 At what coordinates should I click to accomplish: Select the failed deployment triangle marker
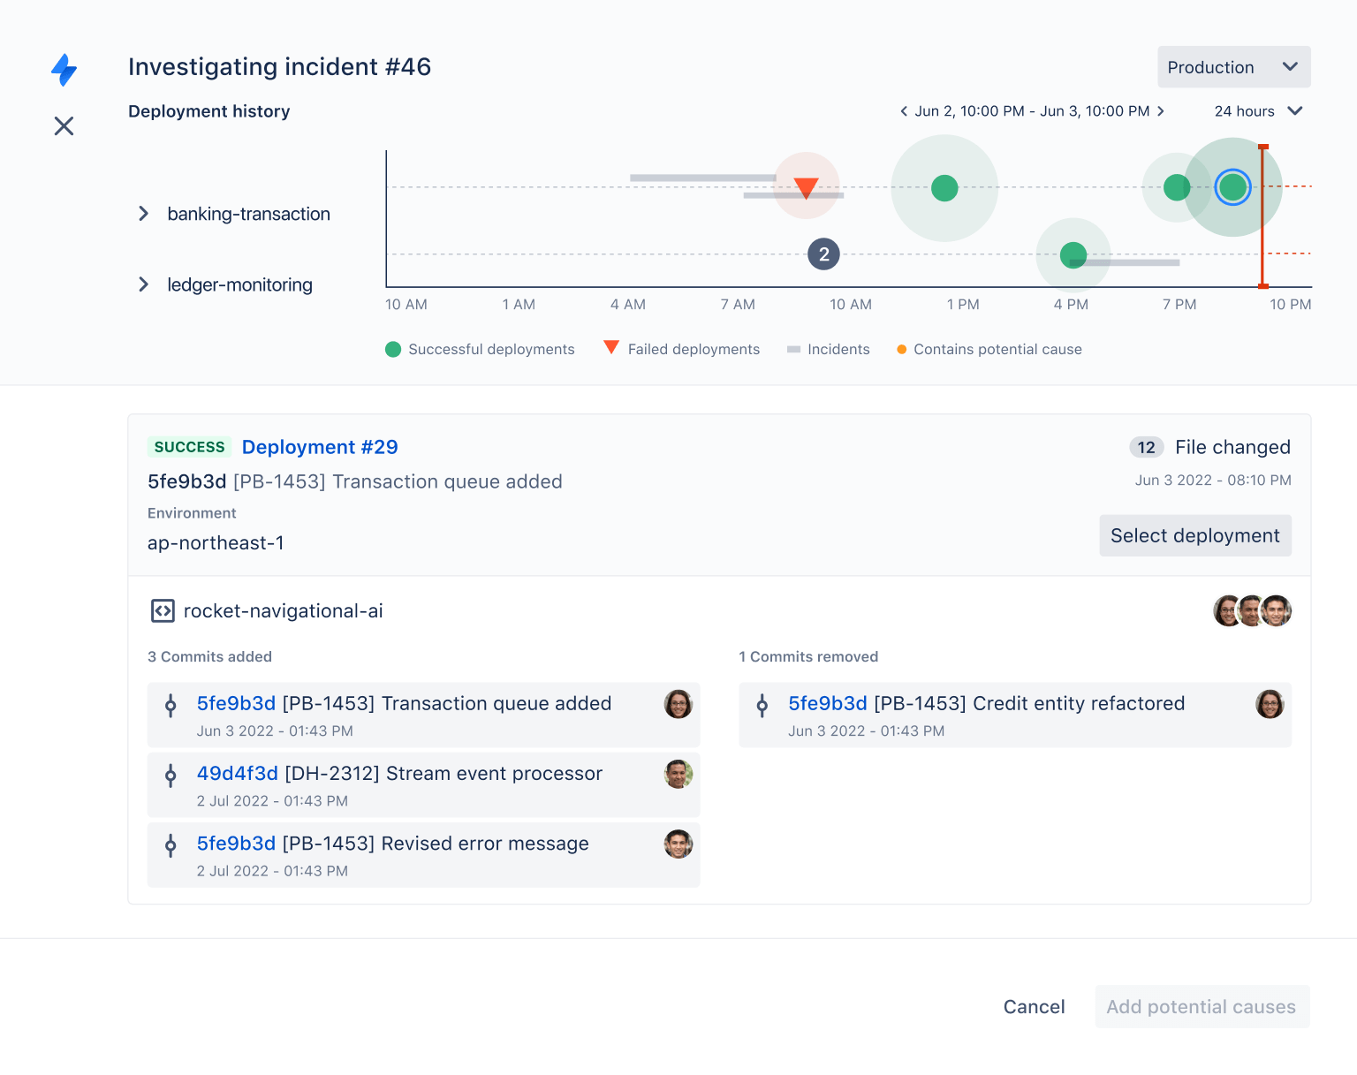tap(806, 187)
